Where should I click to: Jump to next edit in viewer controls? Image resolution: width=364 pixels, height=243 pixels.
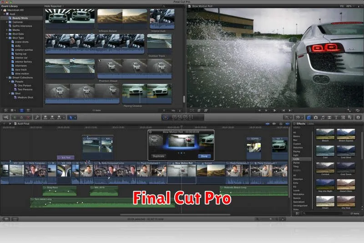290,111
